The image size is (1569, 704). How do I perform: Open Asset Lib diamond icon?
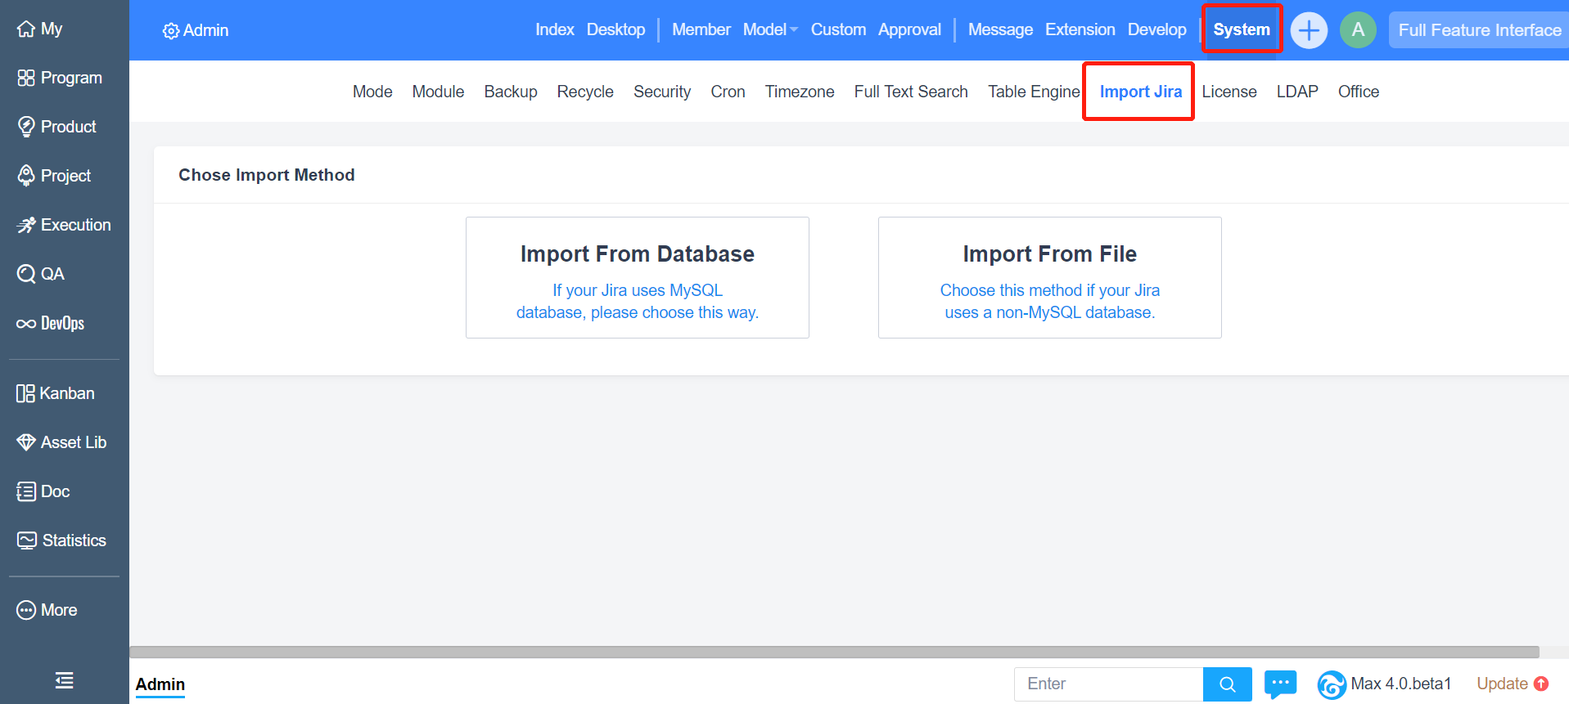click(26, 442)
